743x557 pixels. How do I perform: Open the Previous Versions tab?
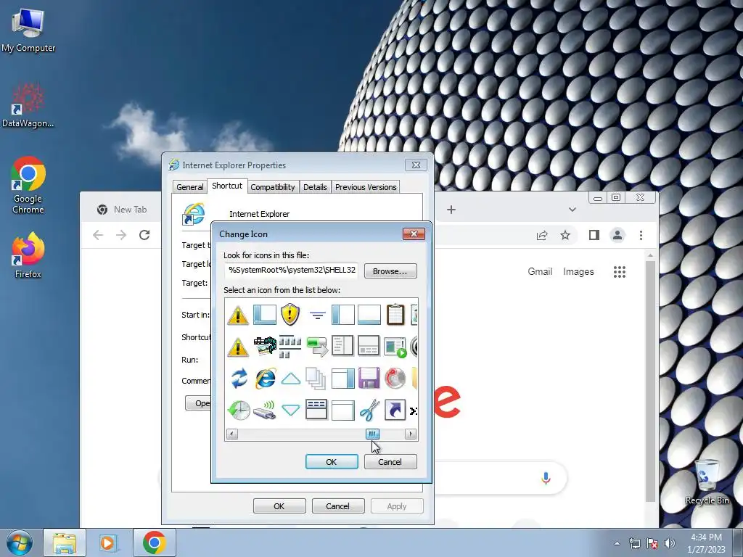(x=366, y=187)
